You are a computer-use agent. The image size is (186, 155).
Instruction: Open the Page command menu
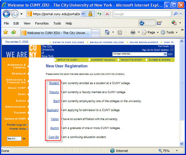(150, 32)
